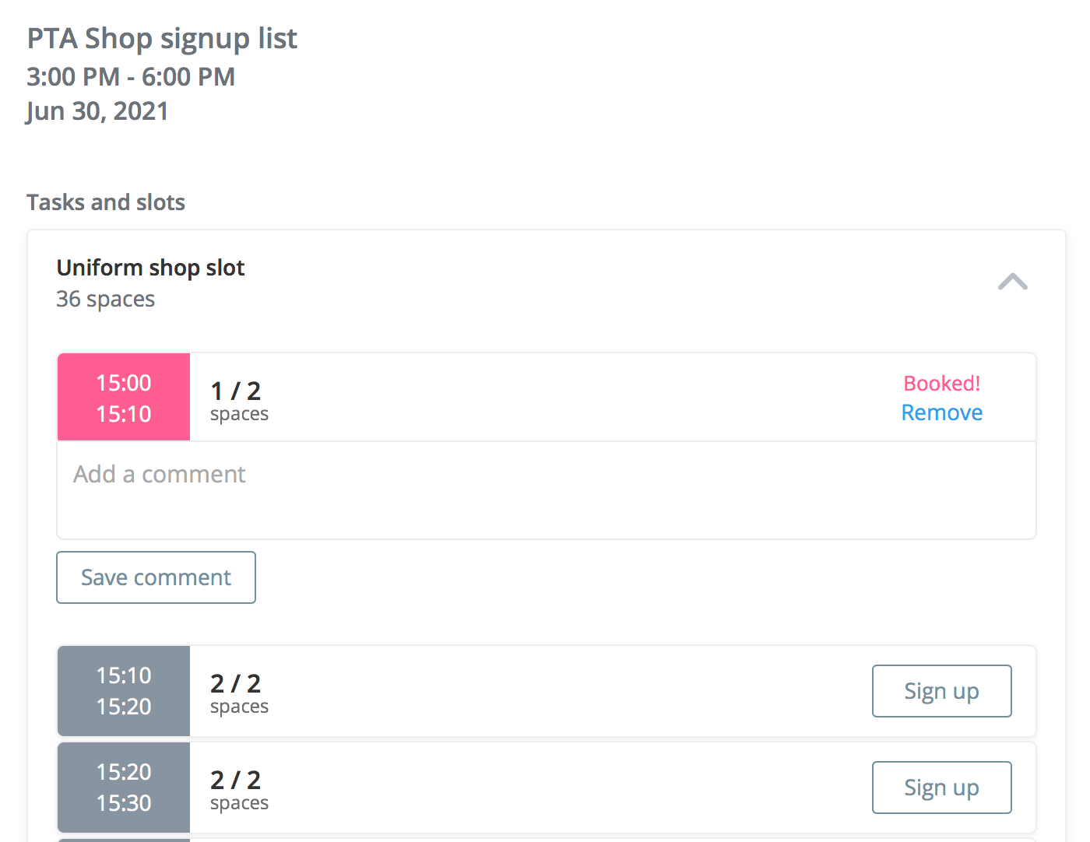Click Remove on the booked 15:00 slot
The width and height of the screenshot is (1090, 842).
point(941,412)
